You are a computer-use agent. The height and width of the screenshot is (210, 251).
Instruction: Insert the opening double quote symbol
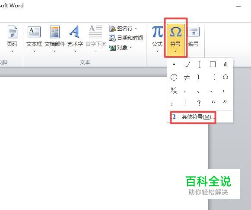[213, 102]
